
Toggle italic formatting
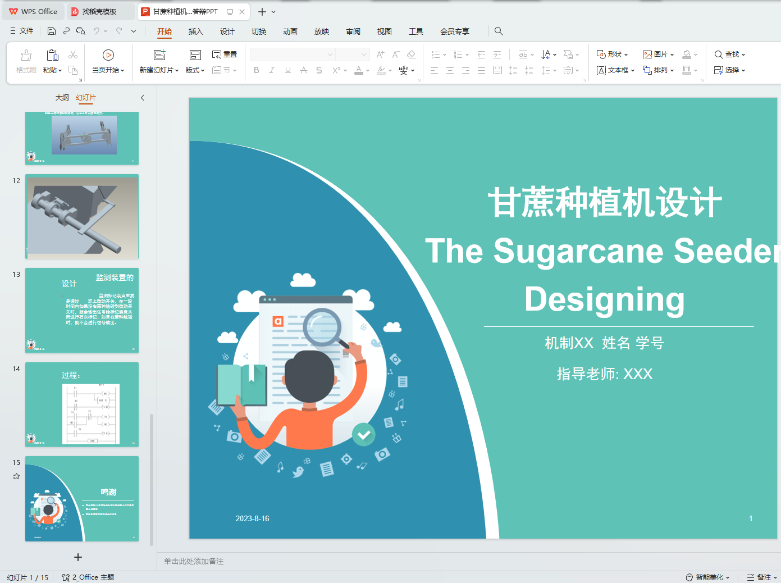pos(272,70)
